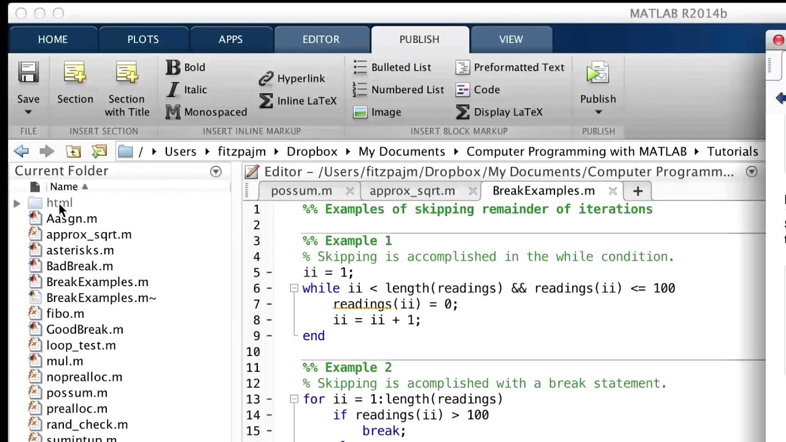Image resolution: width=786 pixels, height=442 pixels.
Task: Set breakpoint on line 7 dash
Action: point(270,304)
